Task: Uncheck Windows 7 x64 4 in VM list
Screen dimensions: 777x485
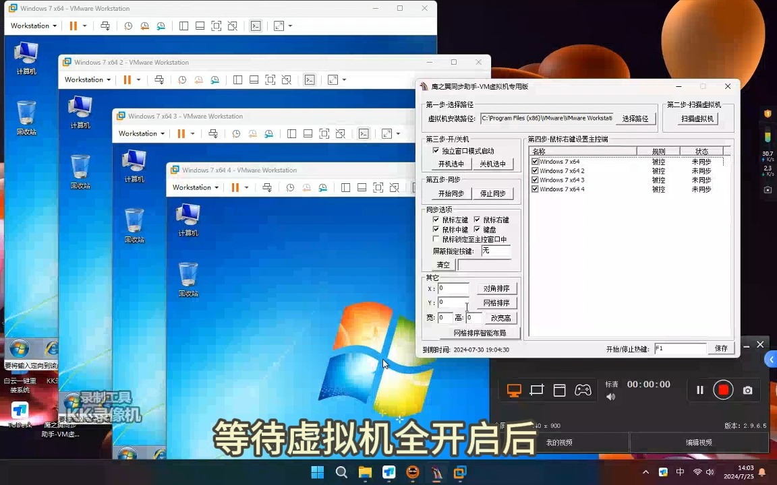Action: [x=535, y=189]
